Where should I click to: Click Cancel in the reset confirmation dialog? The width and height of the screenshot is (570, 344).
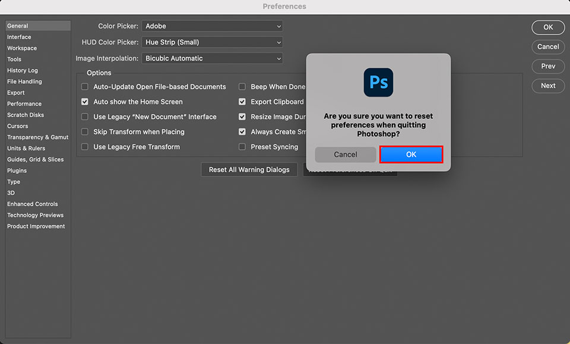(345, 154)
